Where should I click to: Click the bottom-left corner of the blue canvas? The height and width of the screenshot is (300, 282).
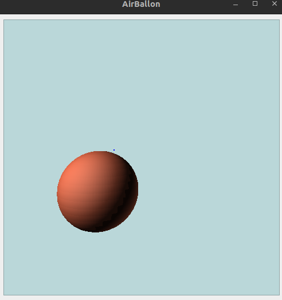point(4,295)
